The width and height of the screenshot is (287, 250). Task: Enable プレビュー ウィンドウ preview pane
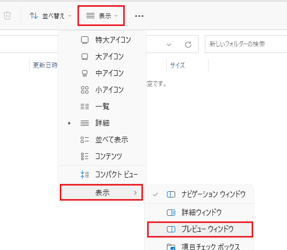200,229
